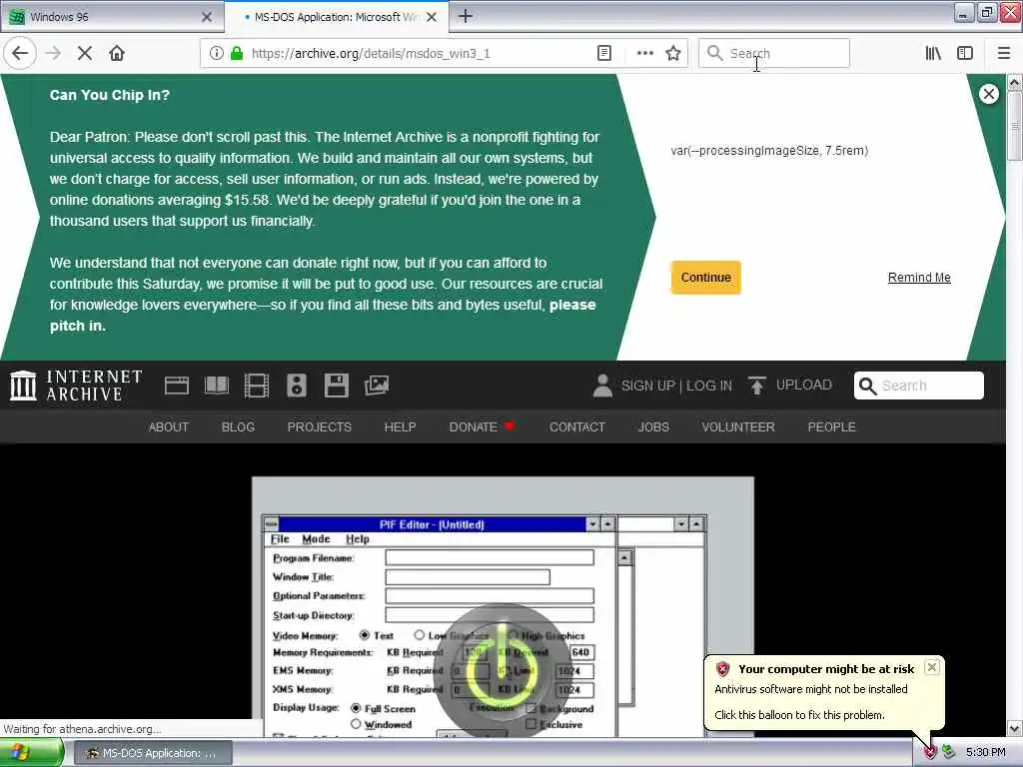The image size is (1023, 767).
Task: Click the page scrollbar up arrow
Action: point(1014,83)
